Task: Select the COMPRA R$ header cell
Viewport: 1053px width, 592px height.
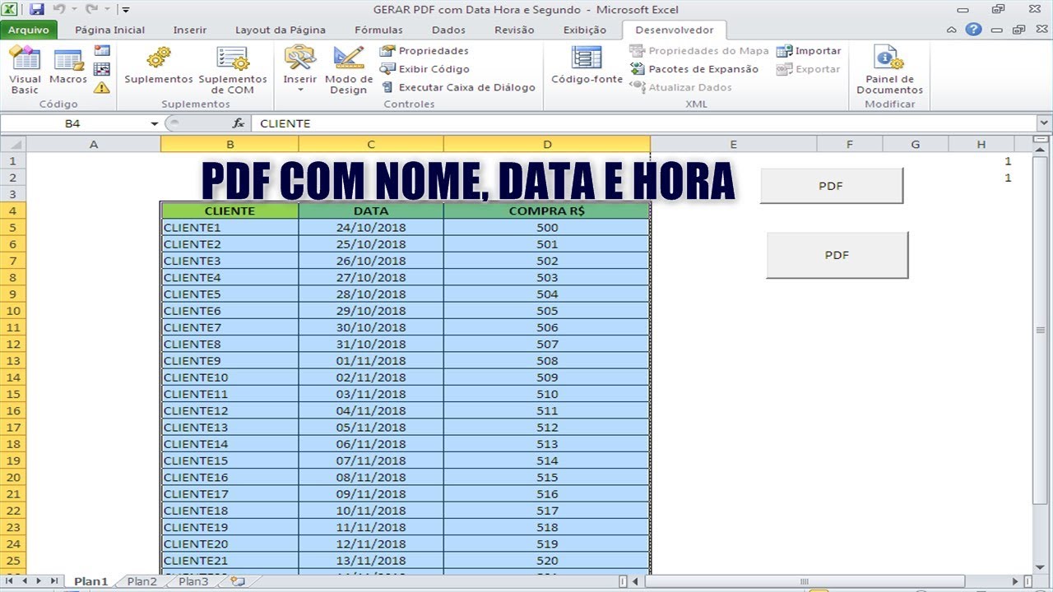Action: [x=547, y=211]
